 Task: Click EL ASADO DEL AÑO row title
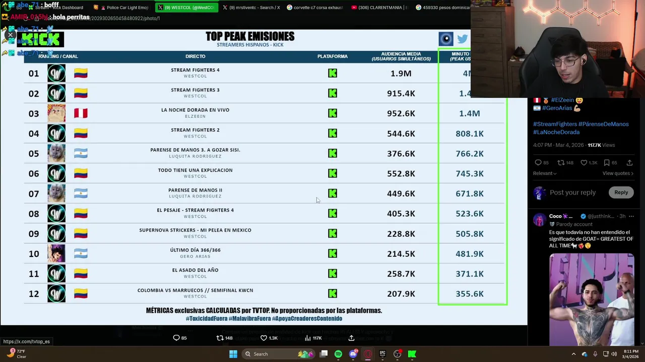coord(195,270)
